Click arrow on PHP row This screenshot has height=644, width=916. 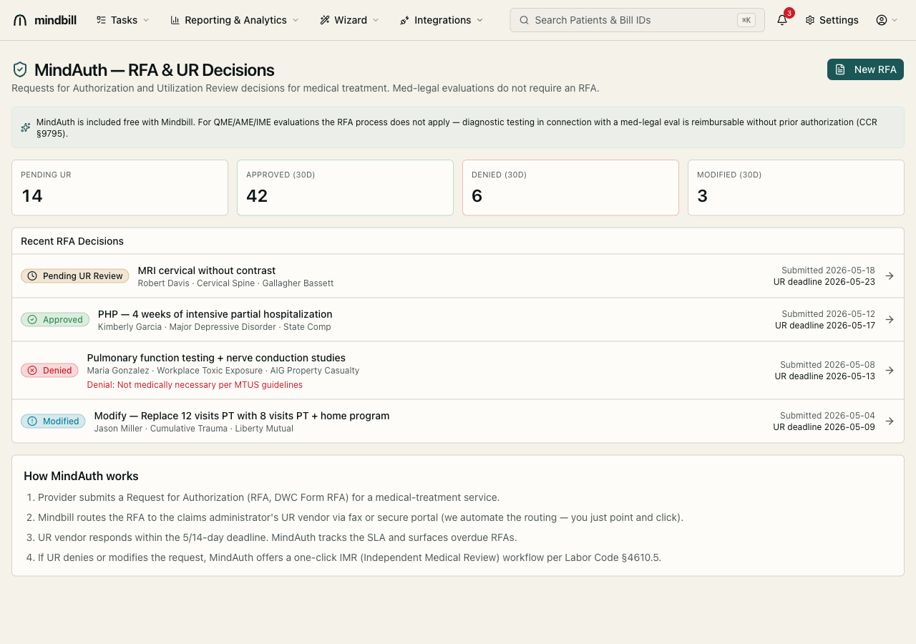[x=890, y=320]
